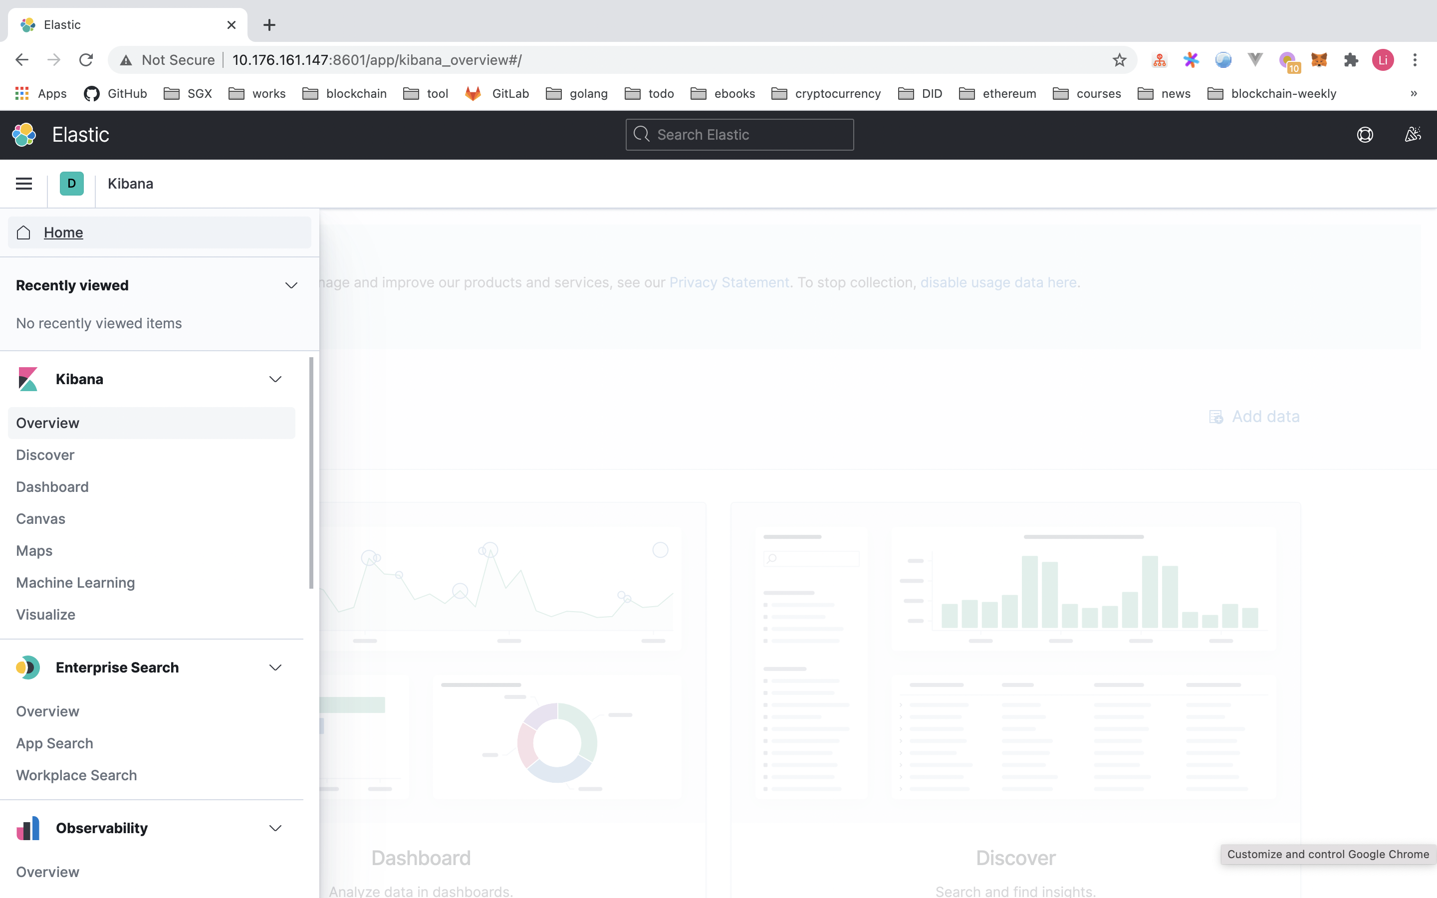1437x898 pixels.
Task: Select the Discover navigation item
Action: tap(44, 453)
